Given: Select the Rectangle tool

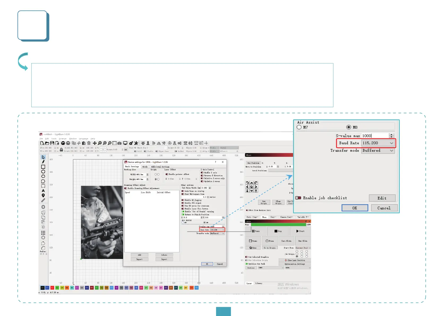Looking at the screenshot, I should tap(43, 167).
